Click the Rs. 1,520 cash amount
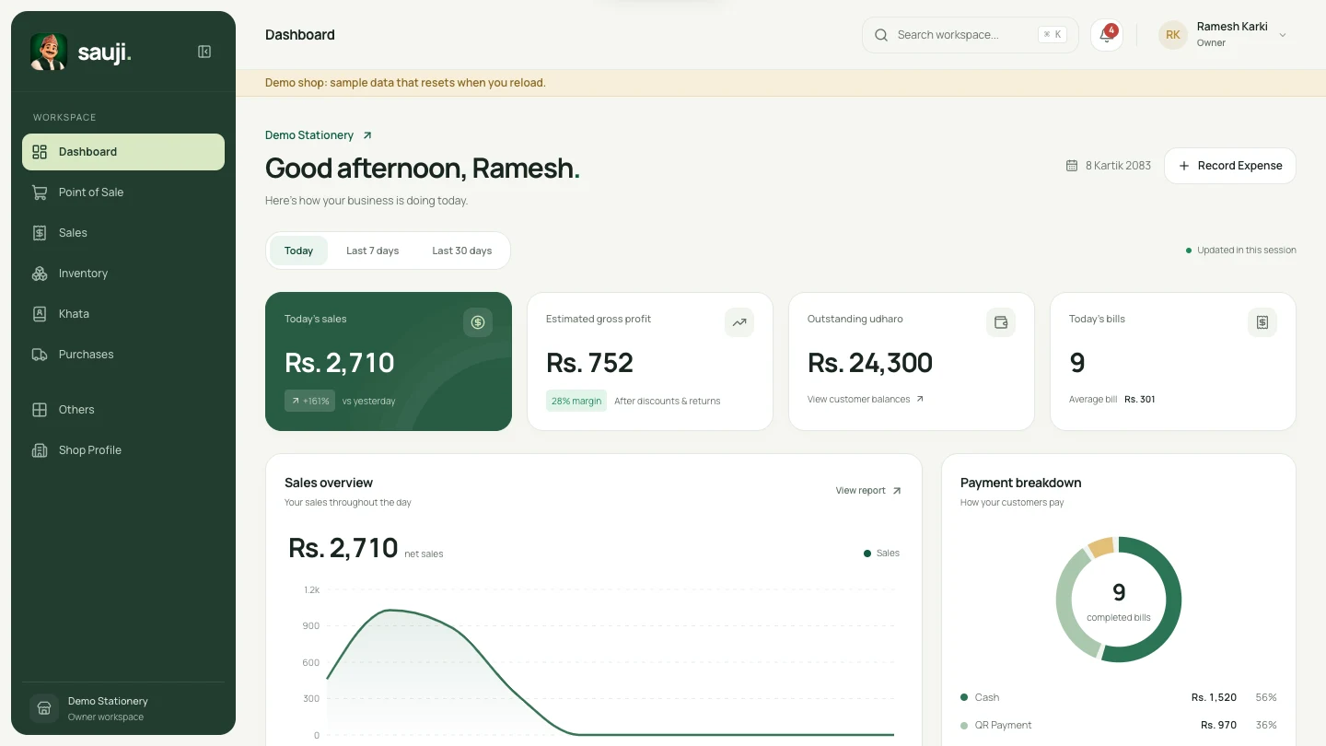1326x746 pixels. click(x=1214, y=697)
